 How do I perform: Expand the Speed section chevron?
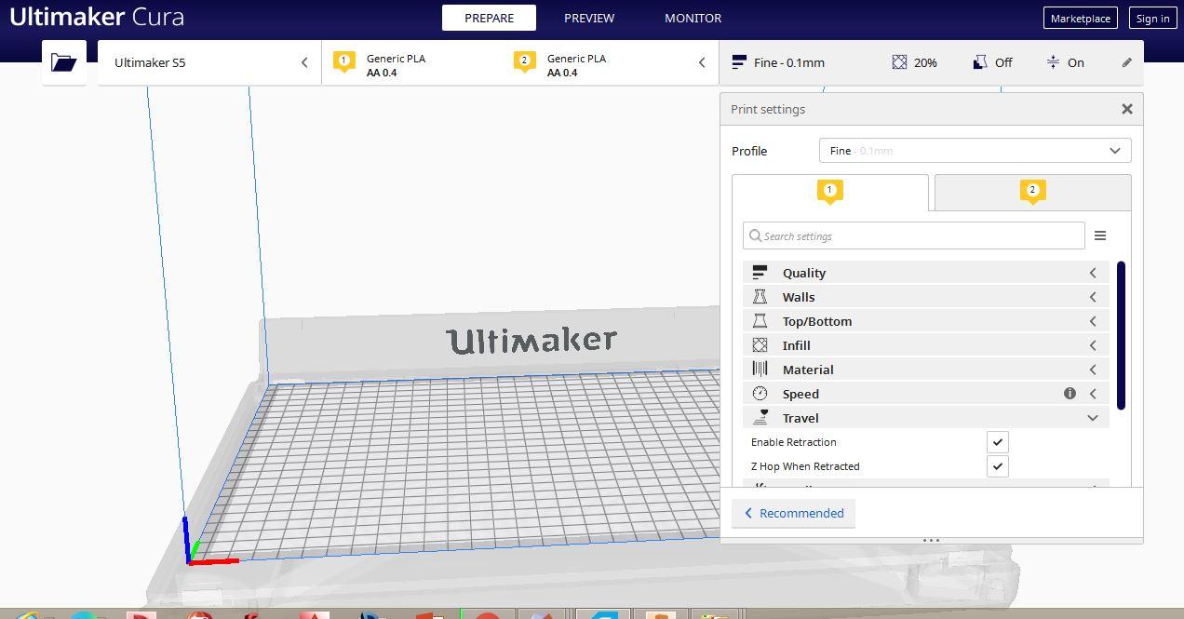click(1093, 394)
